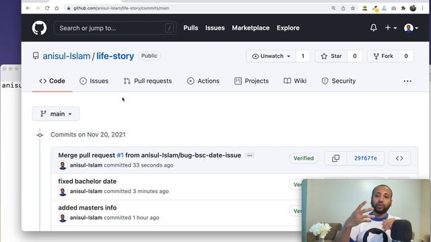
Task: Expand the Unwatch dropdown caret
Action: tap(289, 56)
